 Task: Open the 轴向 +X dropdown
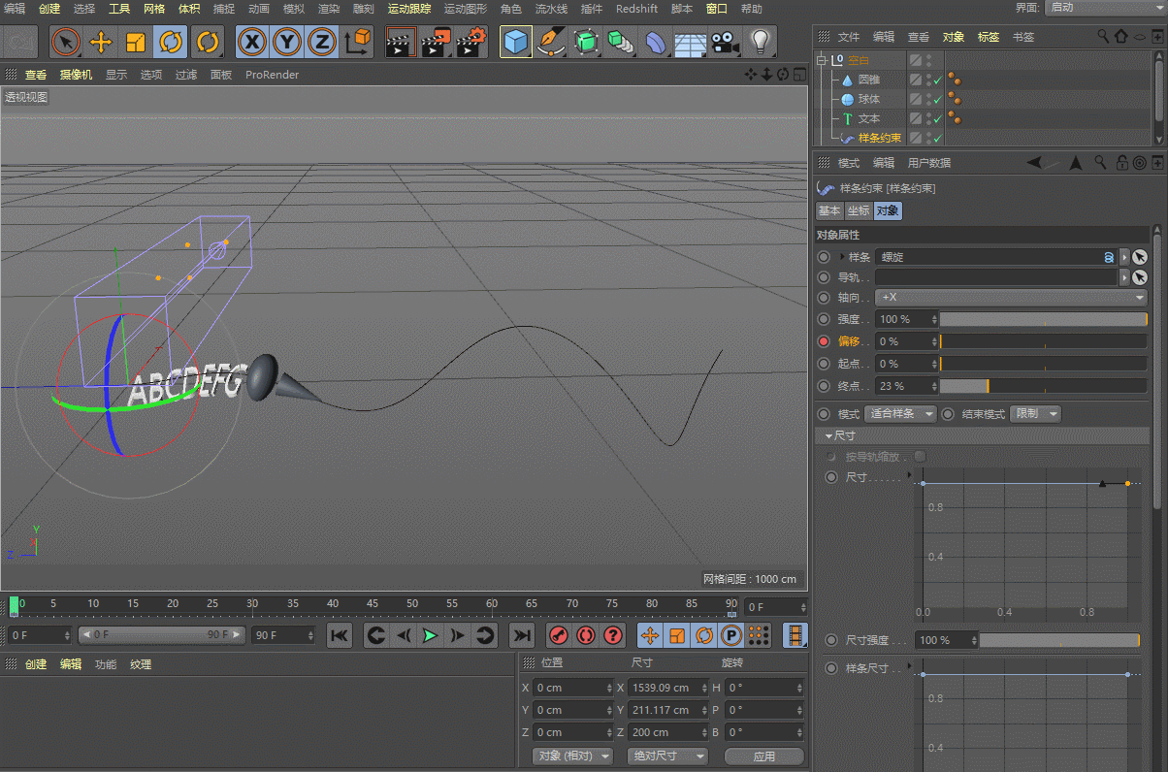coord(1011,297)
